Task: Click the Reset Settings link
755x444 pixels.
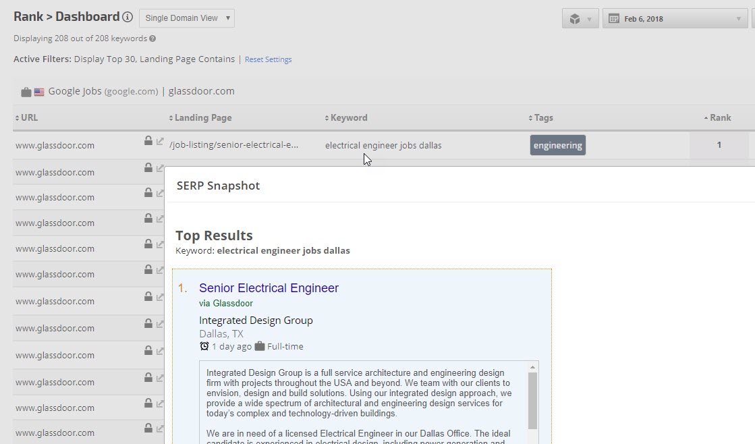Action: (268, 59)
